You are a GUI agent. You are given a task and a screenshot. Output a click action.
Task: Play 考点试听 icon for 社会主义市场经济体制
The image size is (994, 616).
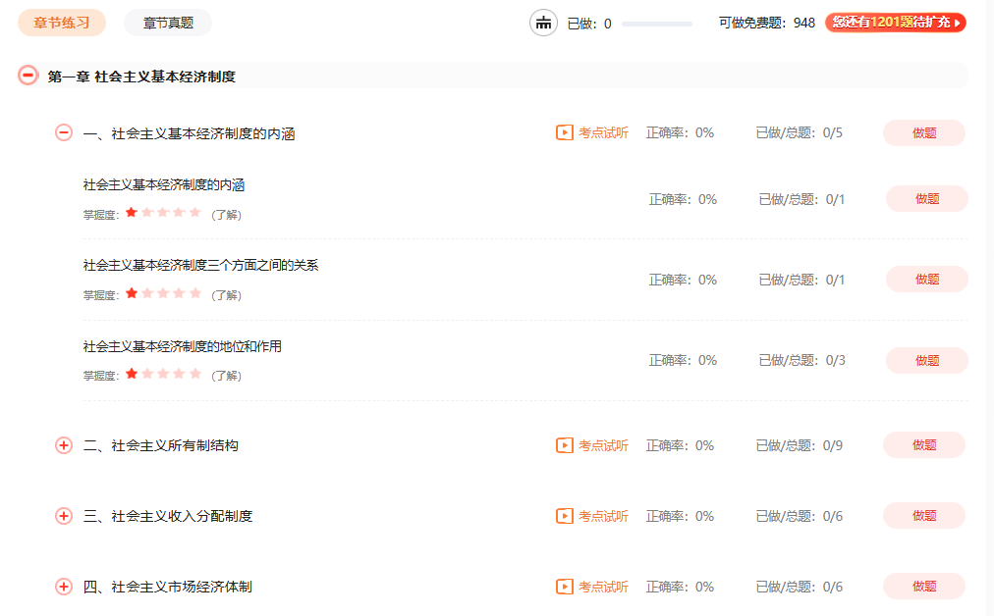pos(565,587)
